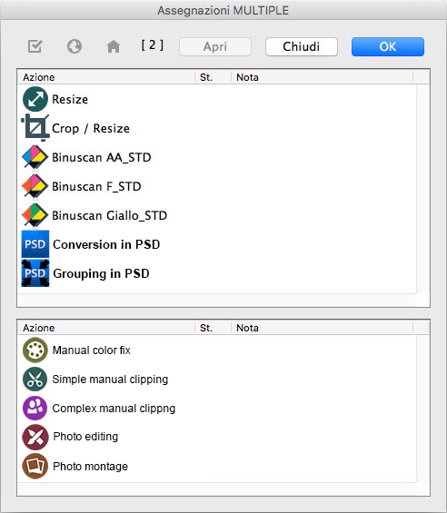This screenshot has height=513, width=447.
Task: Toggle the checkmark icon in the toolbar
Action: pyautogui.click(x=35, y=46)
